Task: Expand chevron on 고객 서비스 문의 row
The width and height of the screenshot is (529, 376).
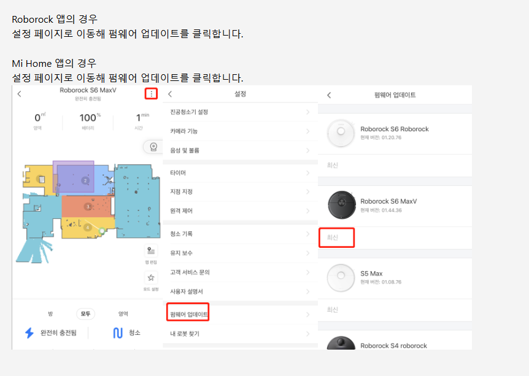Action: [307, 272]
